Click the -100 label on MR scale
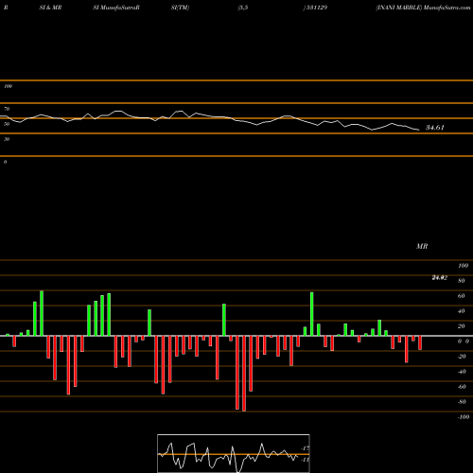473x473 pixels. point(464,417)
